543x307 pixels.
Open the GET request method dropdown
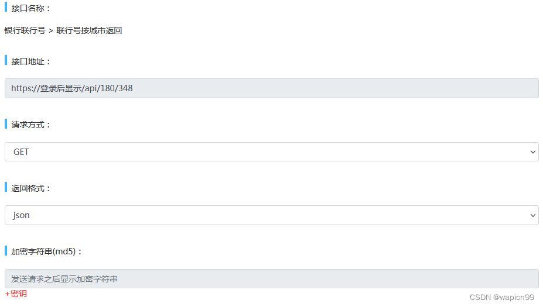coord(271,151)
